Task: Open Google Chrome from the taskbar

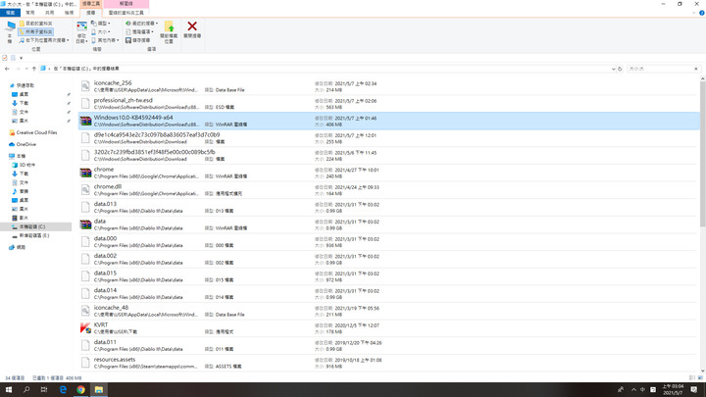Action: click(x=80, y=390)
